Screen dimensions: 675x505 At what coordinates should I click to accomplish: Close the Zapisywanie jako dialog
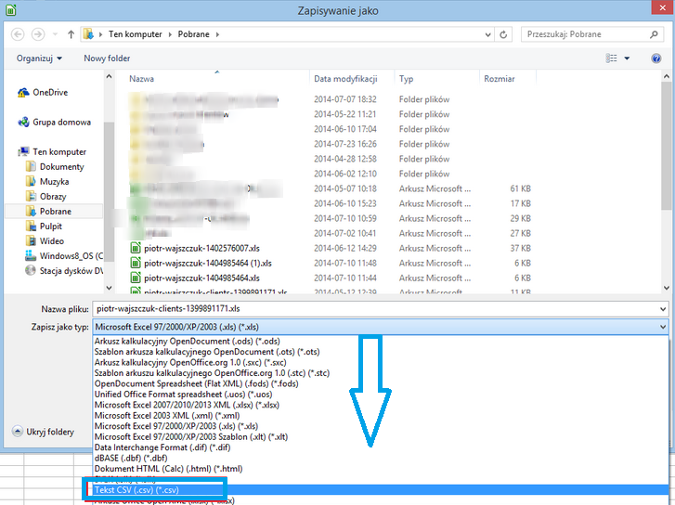click(x=662, y=7)
